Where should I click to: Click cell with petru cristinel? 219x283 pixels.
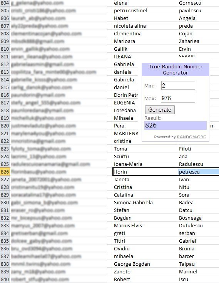[145, 10]
